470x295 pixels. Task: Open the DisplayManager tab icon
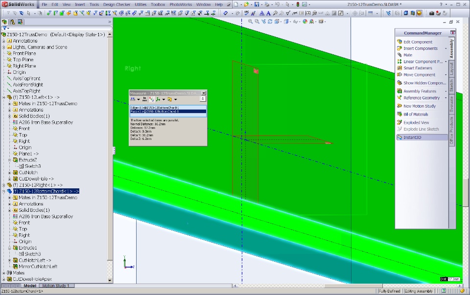(x=20, y=22)
